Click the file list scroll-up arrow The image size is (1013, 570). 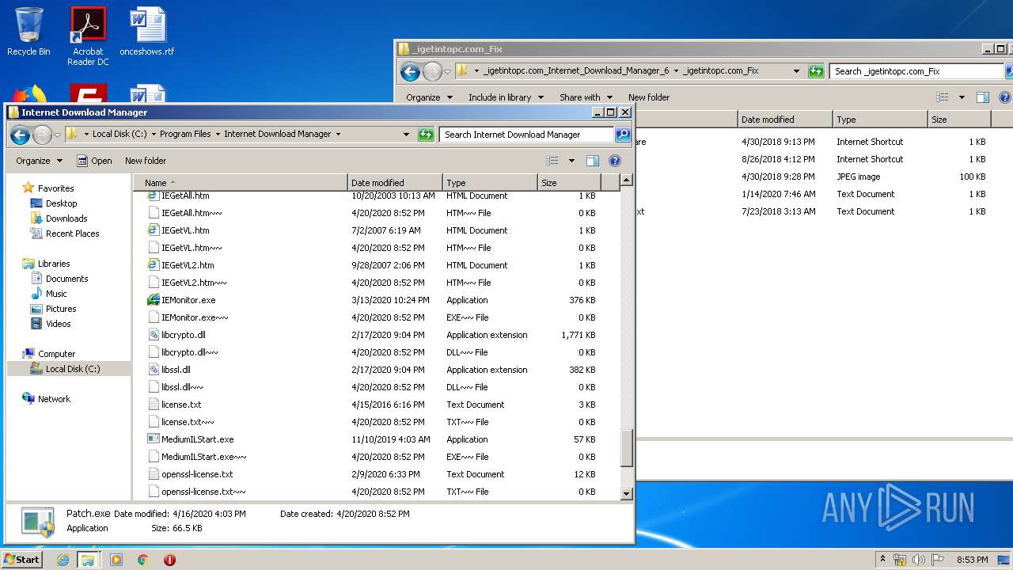pos(626,180)
